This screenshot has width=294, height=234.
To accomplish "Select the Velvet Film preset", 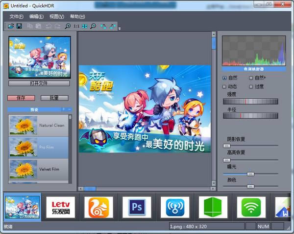I will point(38,170).
